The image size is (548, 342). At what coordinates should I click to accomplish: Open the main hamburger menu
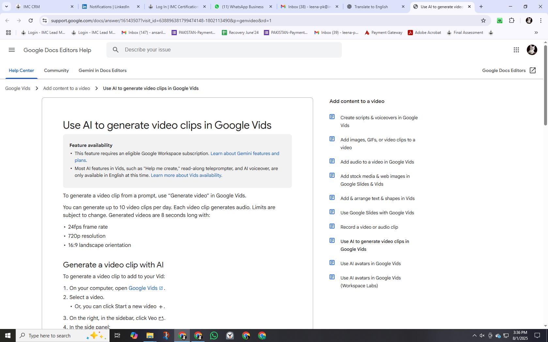click(x=12, y=50)
